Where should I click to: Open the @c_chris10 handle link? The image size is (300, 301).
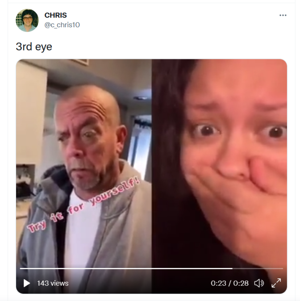pos(62,25)
